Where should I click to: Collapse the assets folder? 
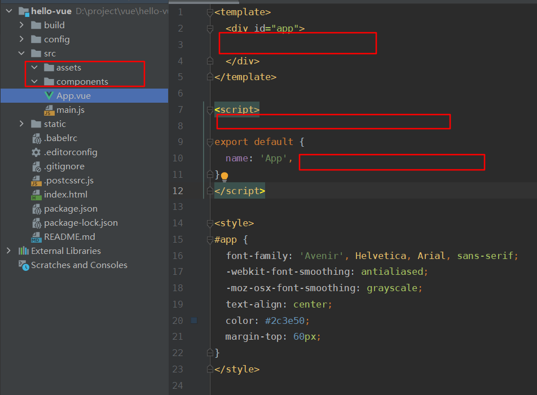click(x=34, y=67)
